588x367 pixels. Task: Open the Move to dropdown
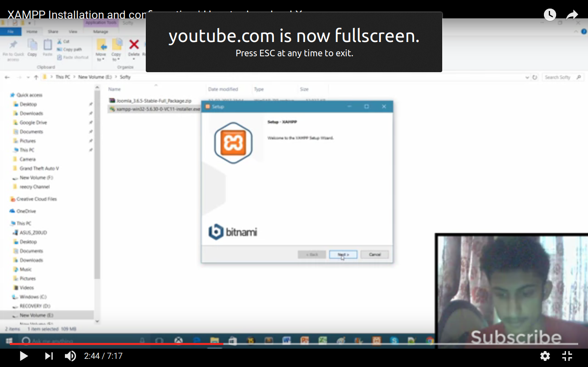[101, 50]
